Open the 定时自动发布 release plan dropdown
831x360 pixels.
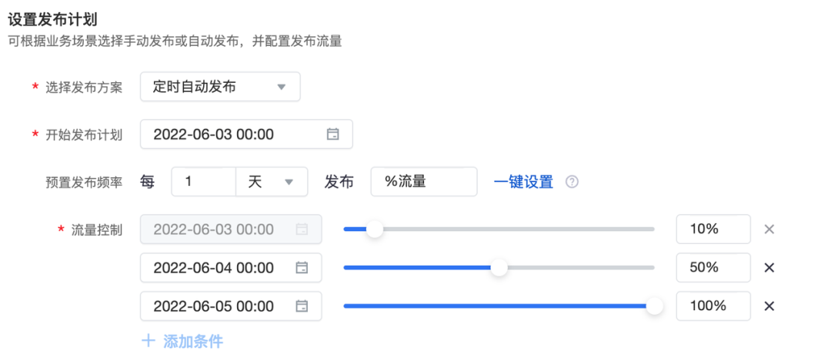pos(220,87)
